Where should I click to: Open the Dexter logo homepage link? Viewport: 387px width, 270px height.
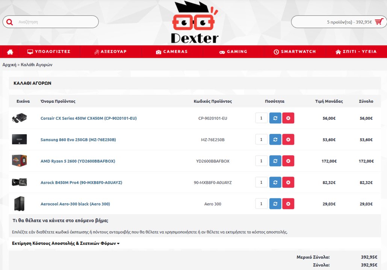coord(195,22)
